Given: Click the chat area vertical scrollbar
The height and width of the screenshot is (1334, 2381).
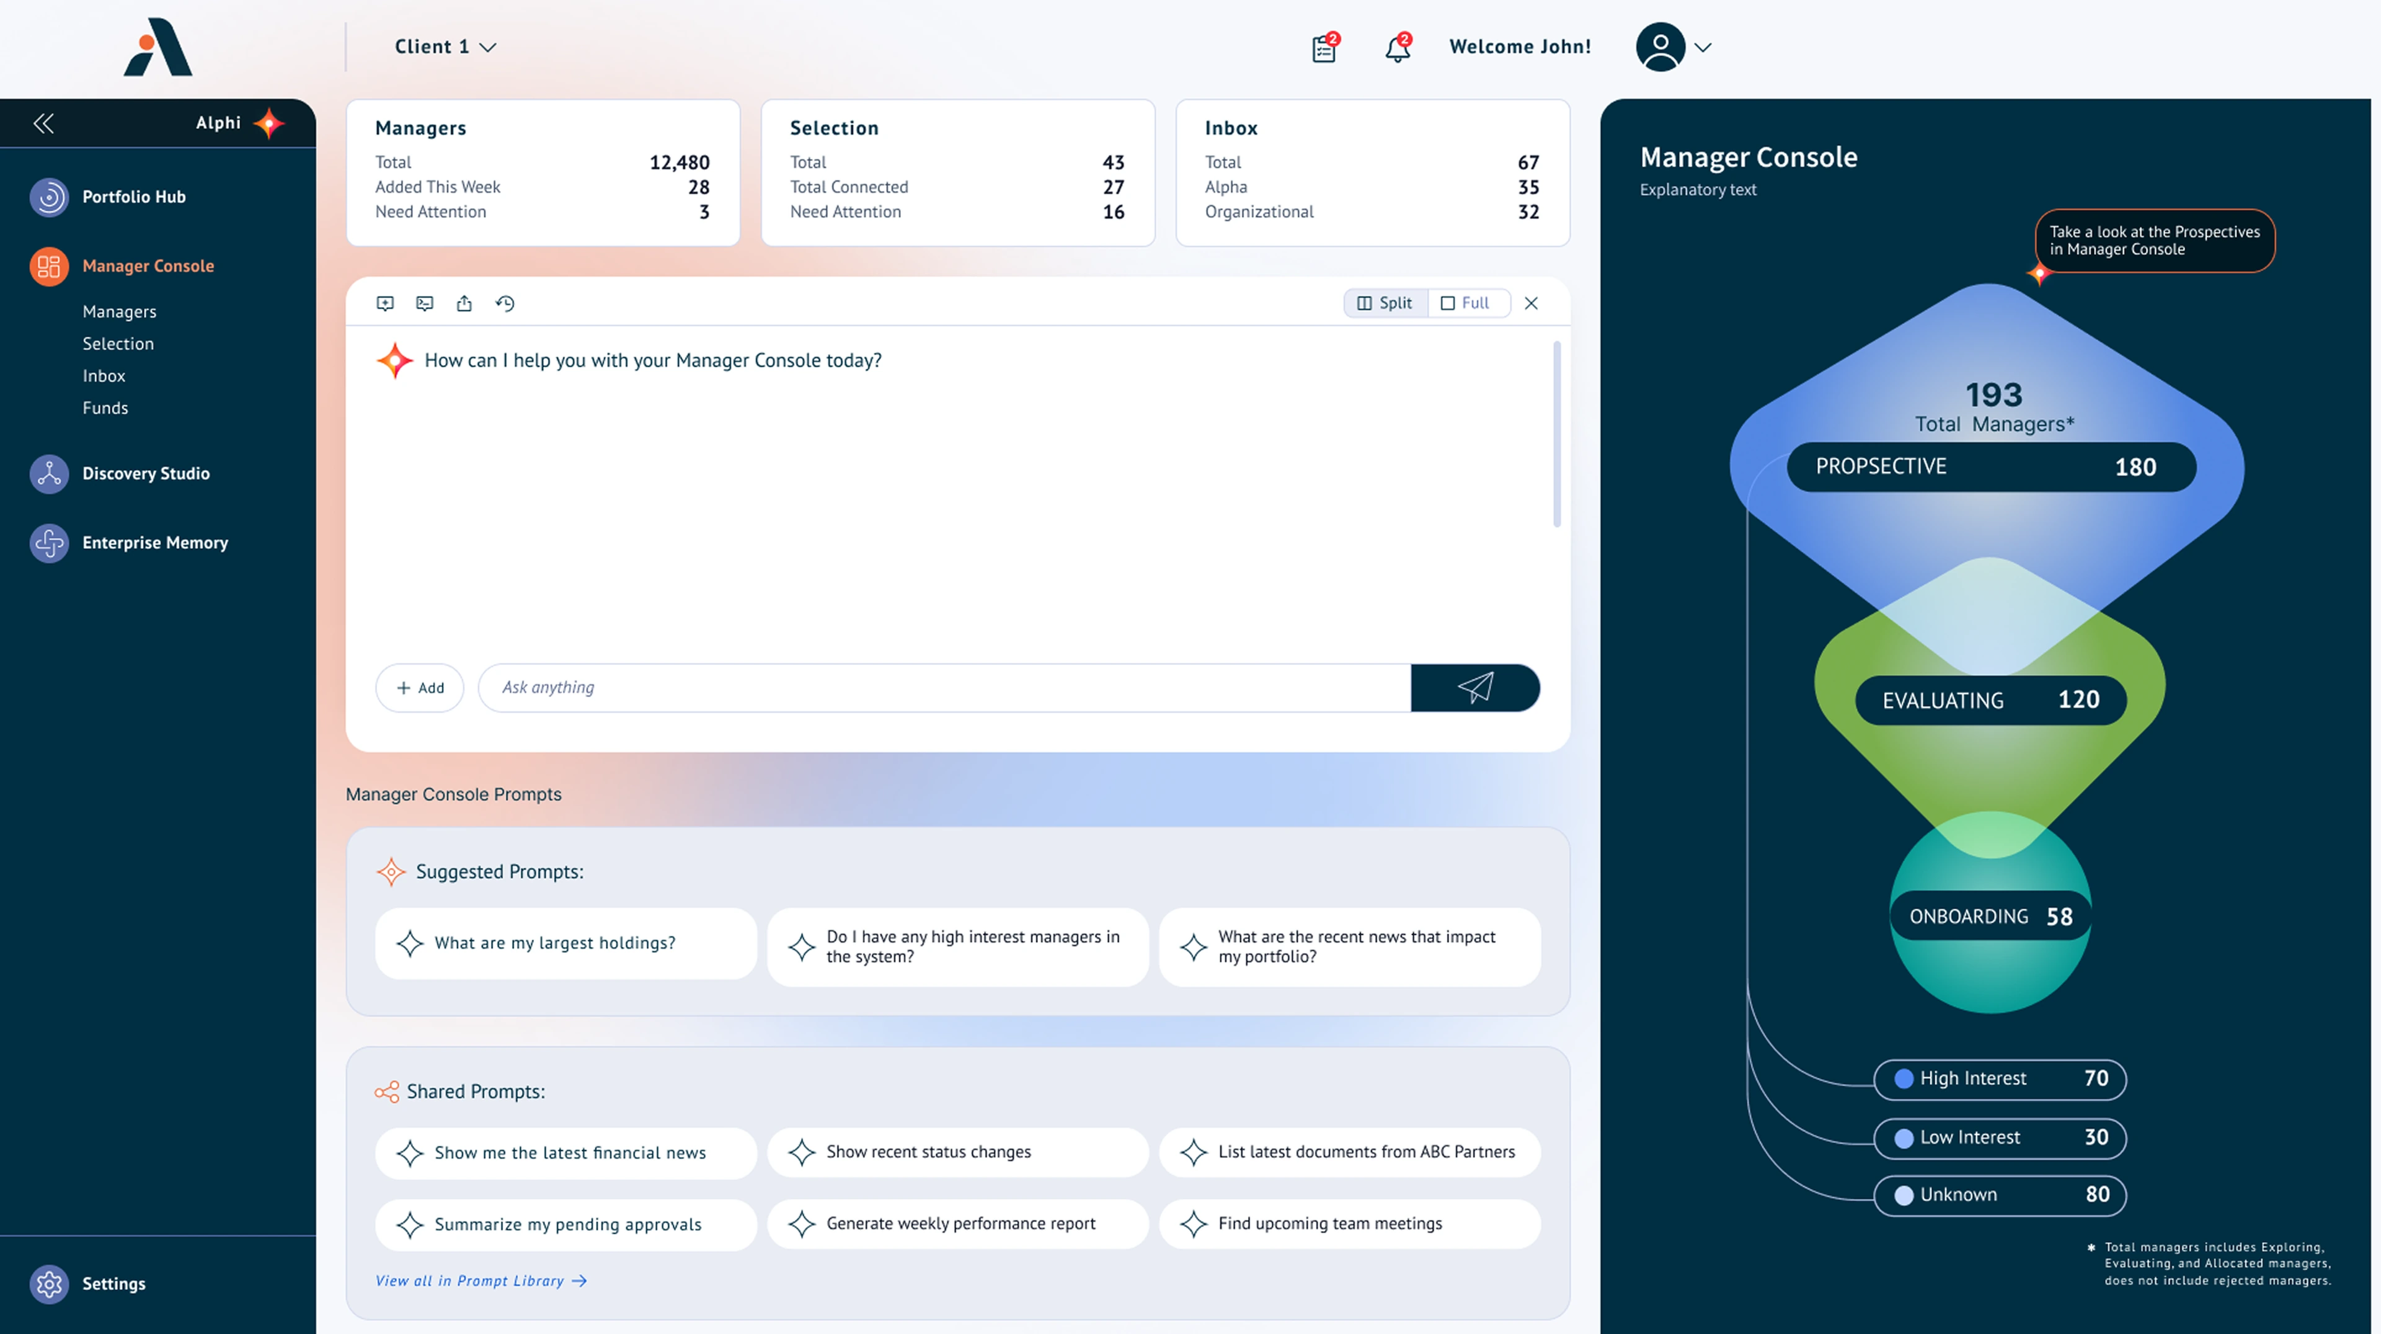Looking at the screenshot, I should [x=1556, y=435].
